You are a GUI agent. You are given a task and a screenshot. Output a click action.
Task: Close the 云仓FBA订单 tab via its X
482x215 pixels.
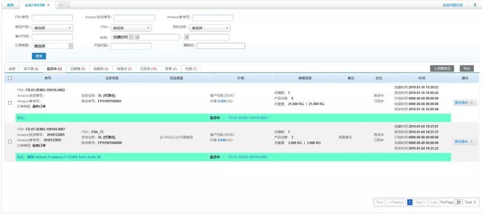coord(48,5)
